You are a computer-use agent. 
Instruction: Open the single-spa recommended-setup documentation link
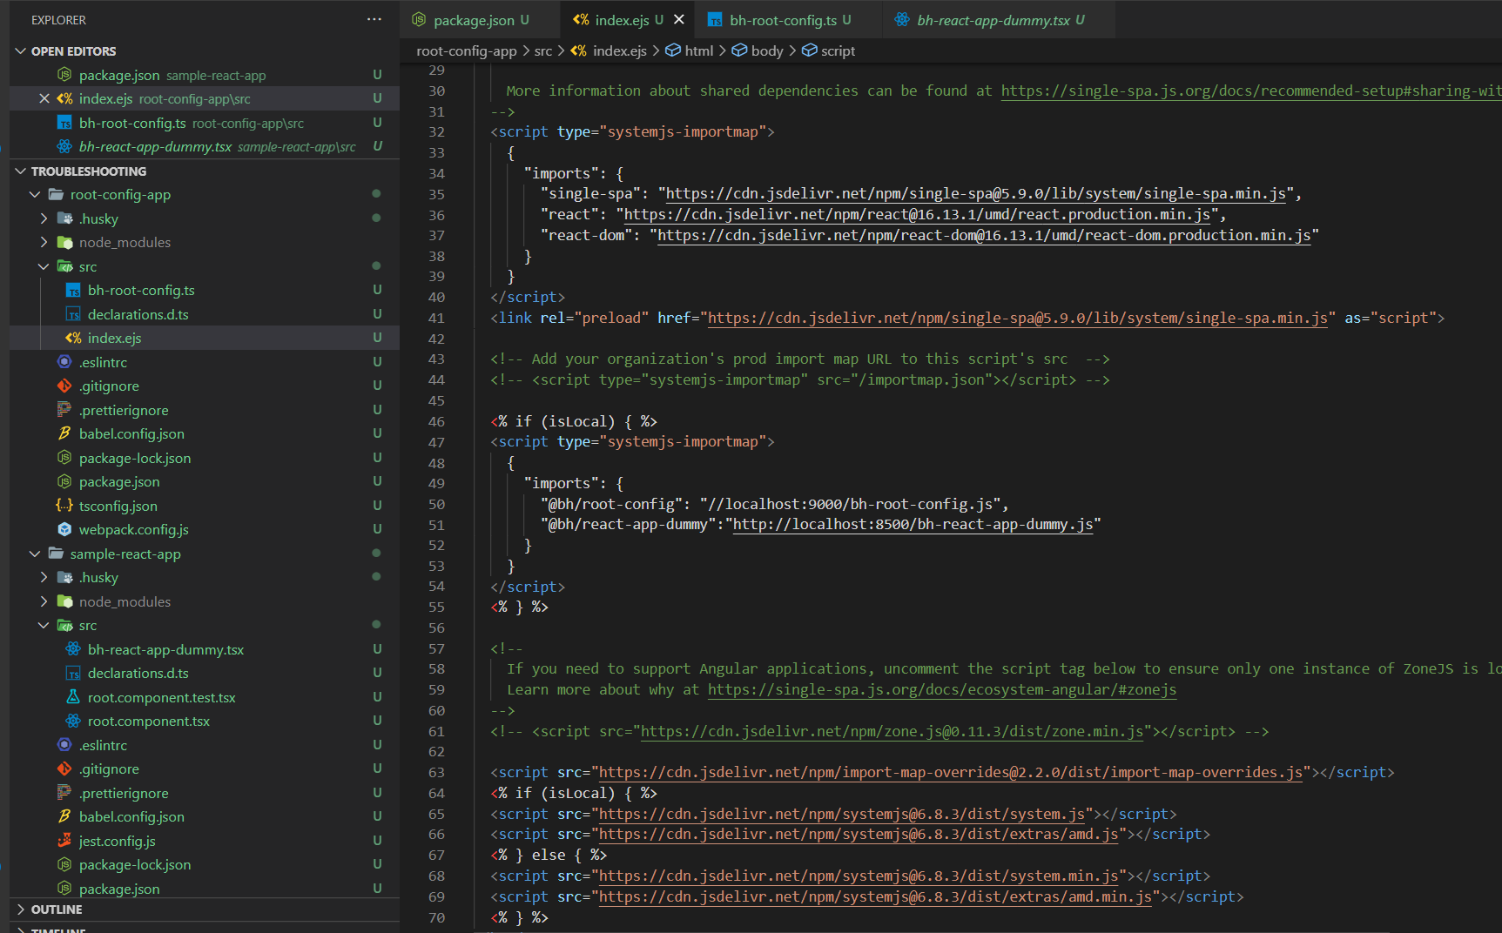point(1219,91)
